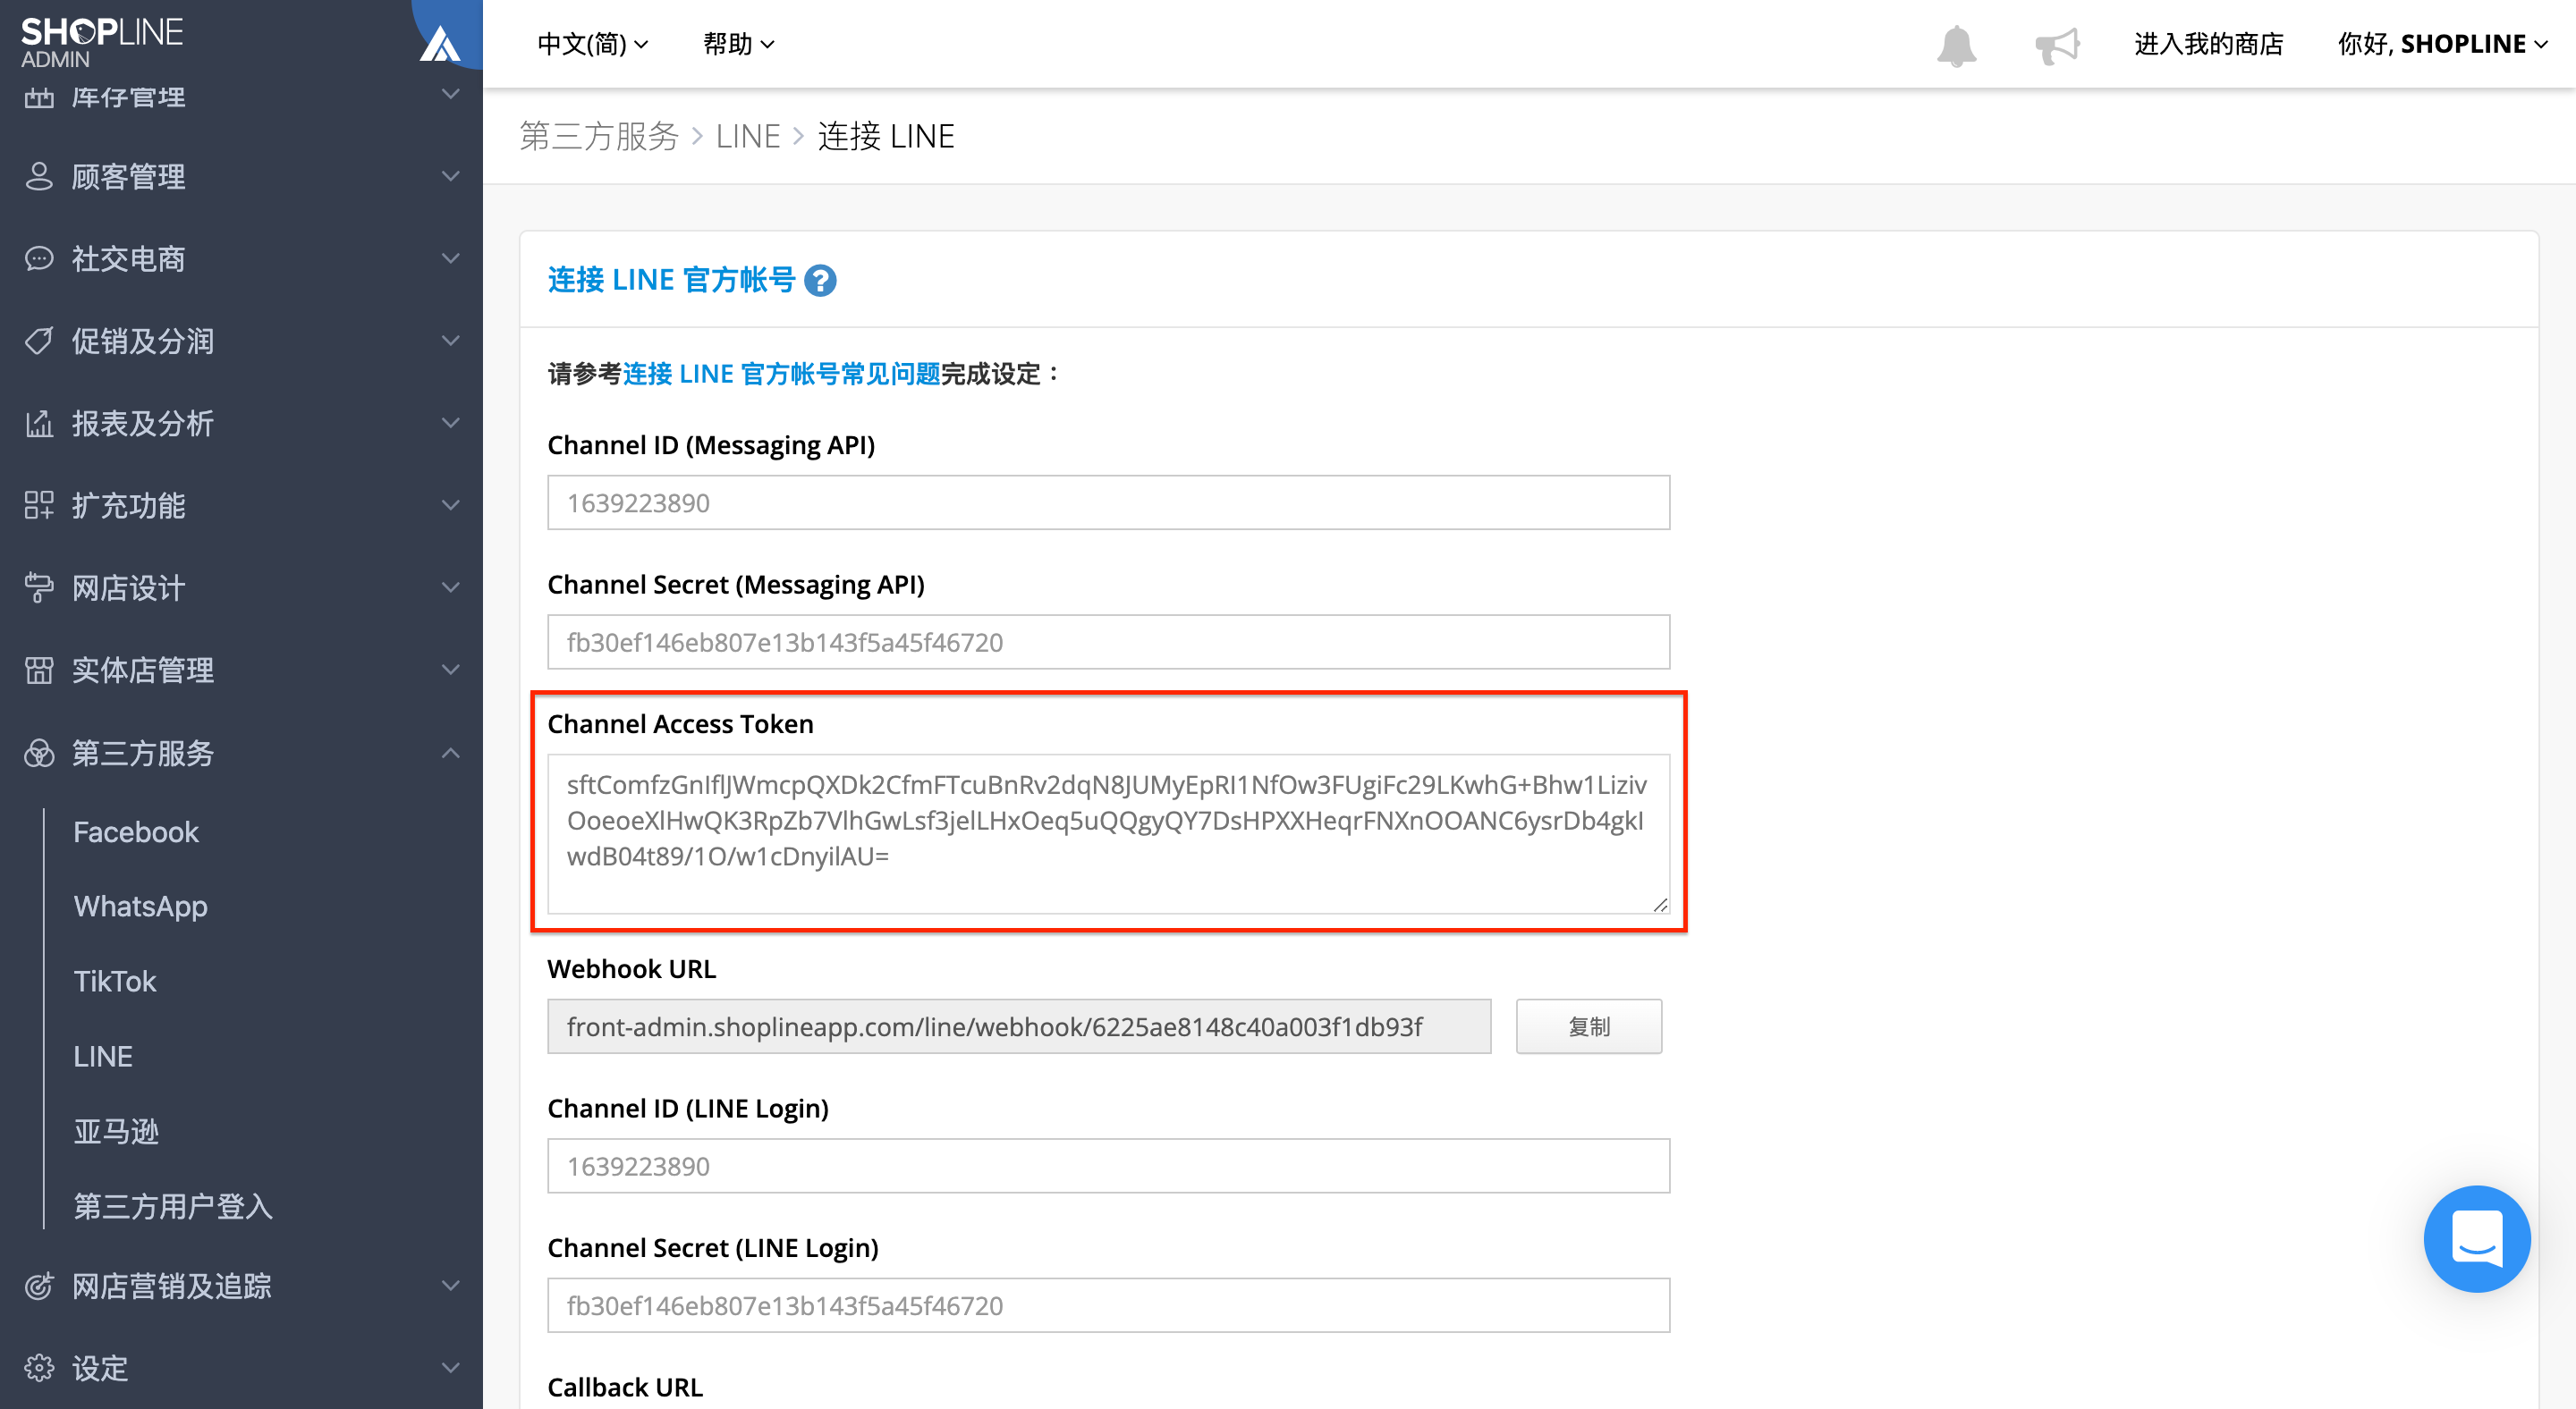
Task: Expand the 报表及分析 chevron
Action: pos(451,424)
